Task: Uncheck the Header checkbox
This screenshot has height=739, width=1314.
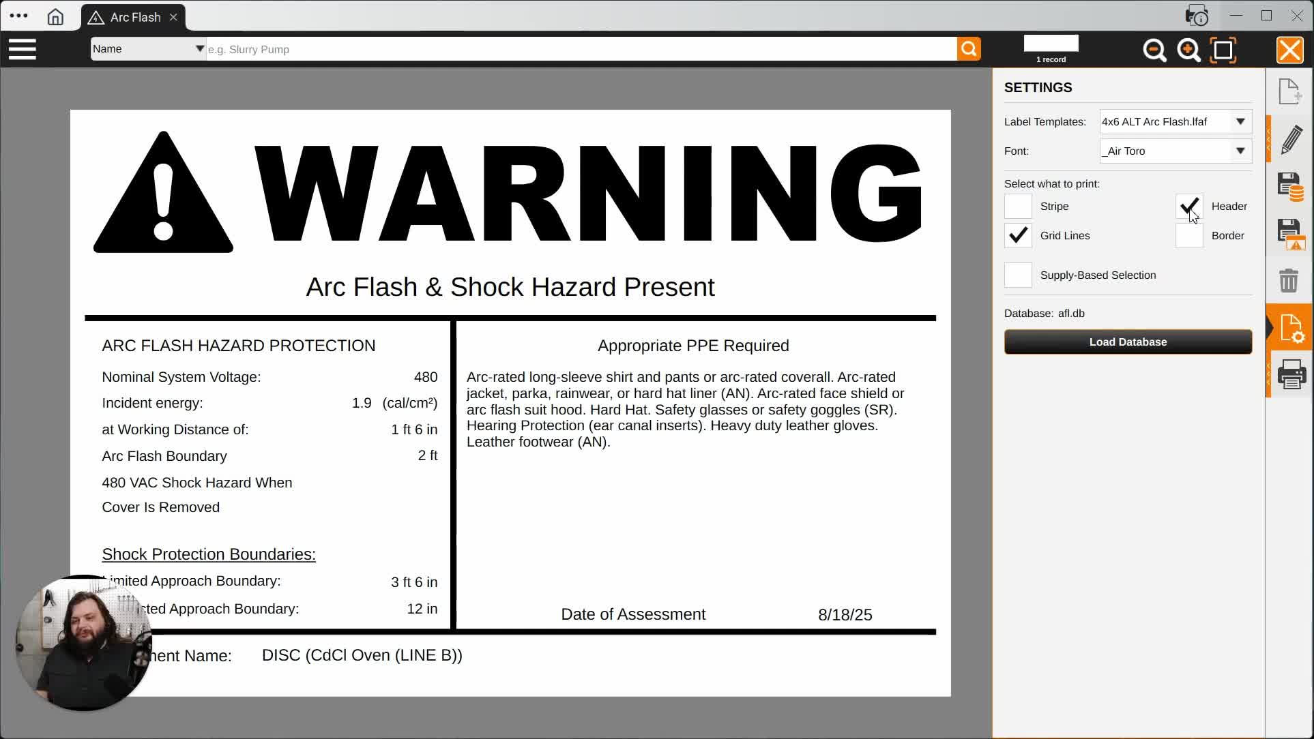Action: point(1189,206)
